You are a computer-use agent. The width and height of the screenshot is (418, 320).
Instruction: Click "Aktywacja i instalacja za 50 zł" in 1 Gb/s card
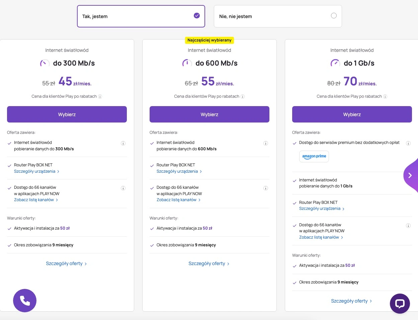[327, 265]
